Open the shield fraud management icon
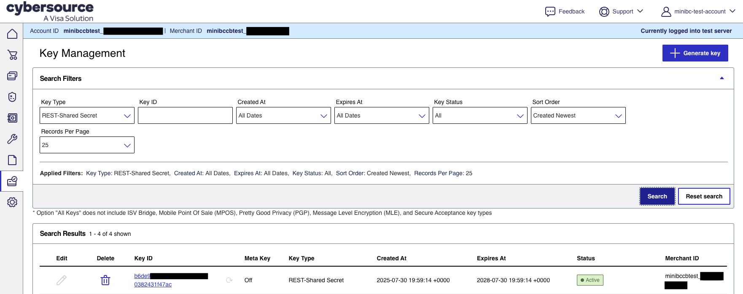The image size is (743, 294). tap(12, 97)
